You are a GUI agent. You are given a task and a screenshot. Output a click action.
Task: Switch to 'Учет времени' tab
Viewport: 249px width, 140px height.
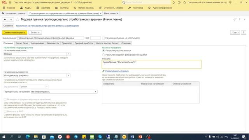(37, 43)
